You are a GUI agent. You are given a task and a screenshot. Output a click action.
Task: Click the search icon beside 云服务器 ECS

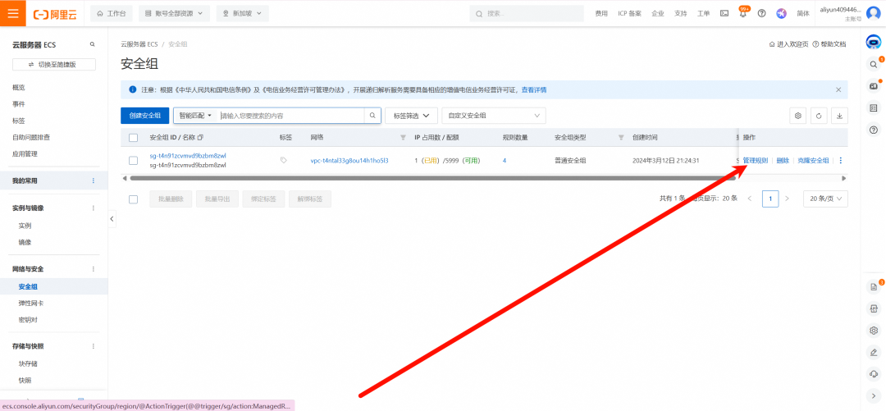click(93, 44)
